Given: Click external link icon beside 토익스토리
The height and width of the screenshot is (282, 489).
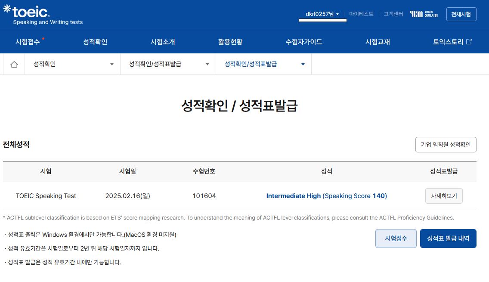Looking at the screenshot, I should pos(469,41).
